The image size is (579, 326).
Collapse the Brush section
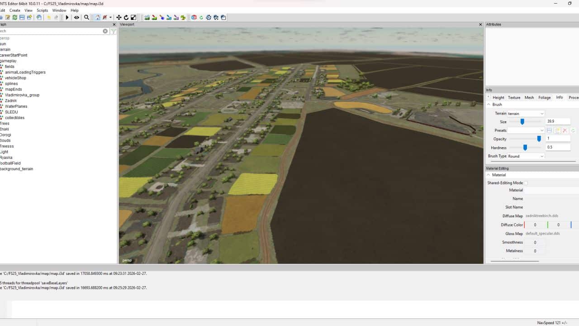pos(489,105)
